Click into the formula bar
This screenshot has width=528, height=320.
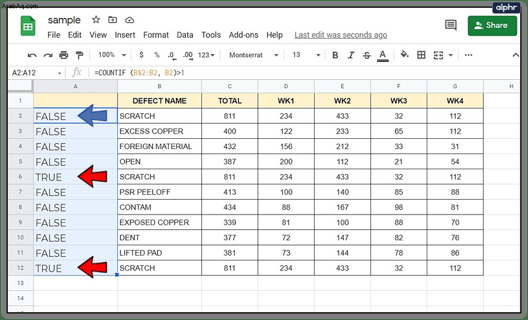point(303,73)
